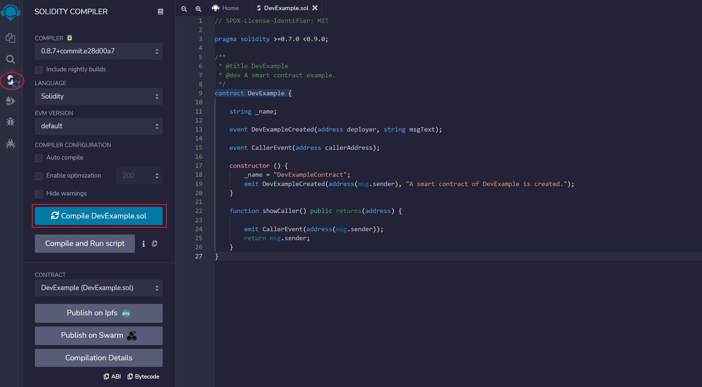Select the DevExample.sol editor tab
This screenshot has height=387, width=702.
286,8
